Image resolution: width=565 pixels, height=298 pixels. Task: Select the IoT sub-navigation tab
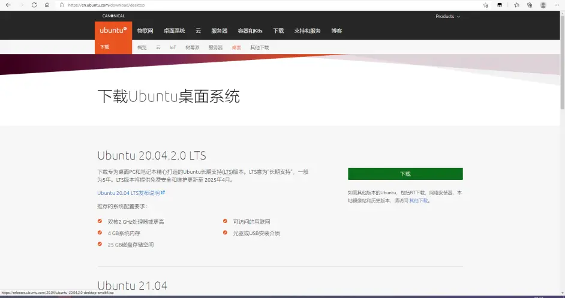(173, 47)
